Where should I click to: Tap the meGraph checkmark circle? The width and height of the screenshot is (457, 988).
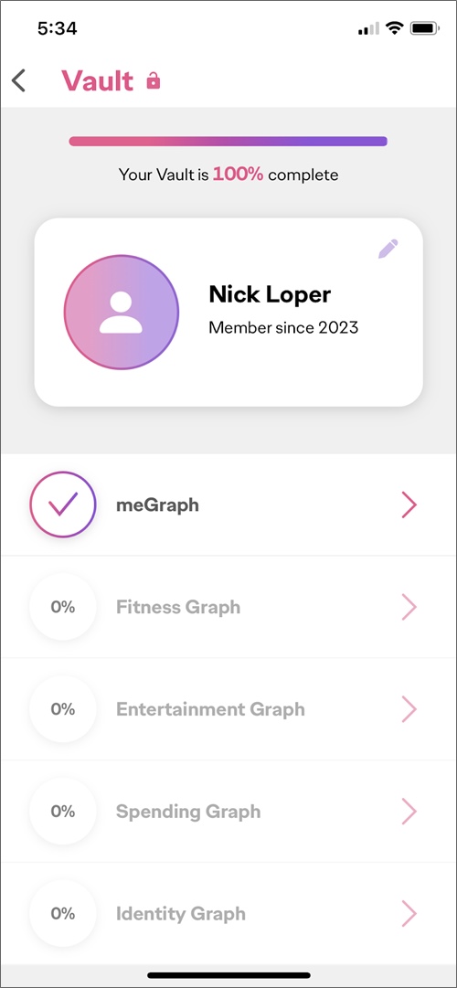tap(62, 505)
